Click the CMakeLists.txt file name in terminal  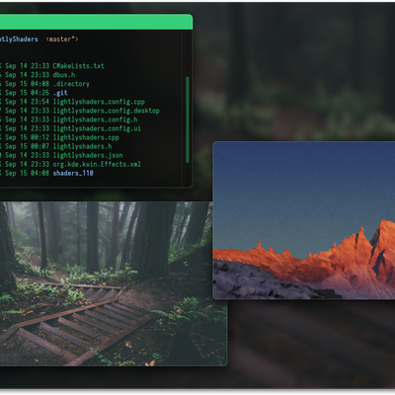pos(78,66)
